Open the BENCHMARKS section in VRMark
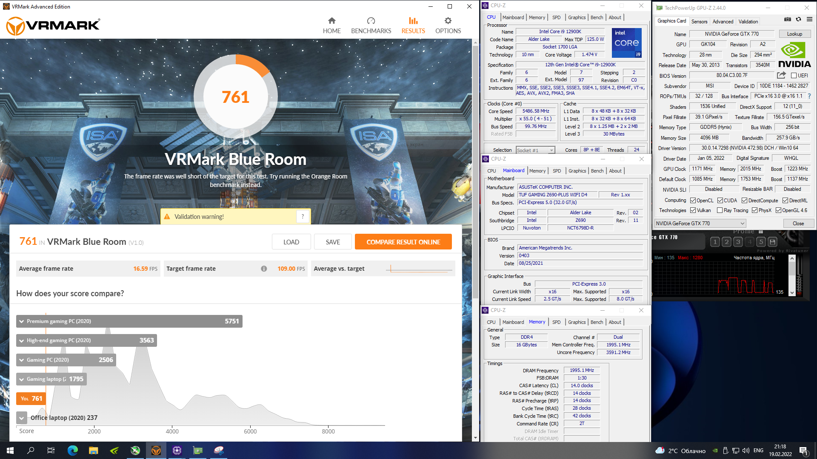 [x=371, y=25]
